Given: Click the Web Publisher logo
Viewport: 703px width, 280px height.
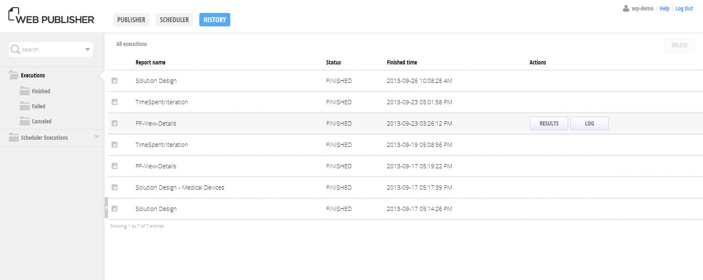Looking at the screenshot, I should 51,16.
